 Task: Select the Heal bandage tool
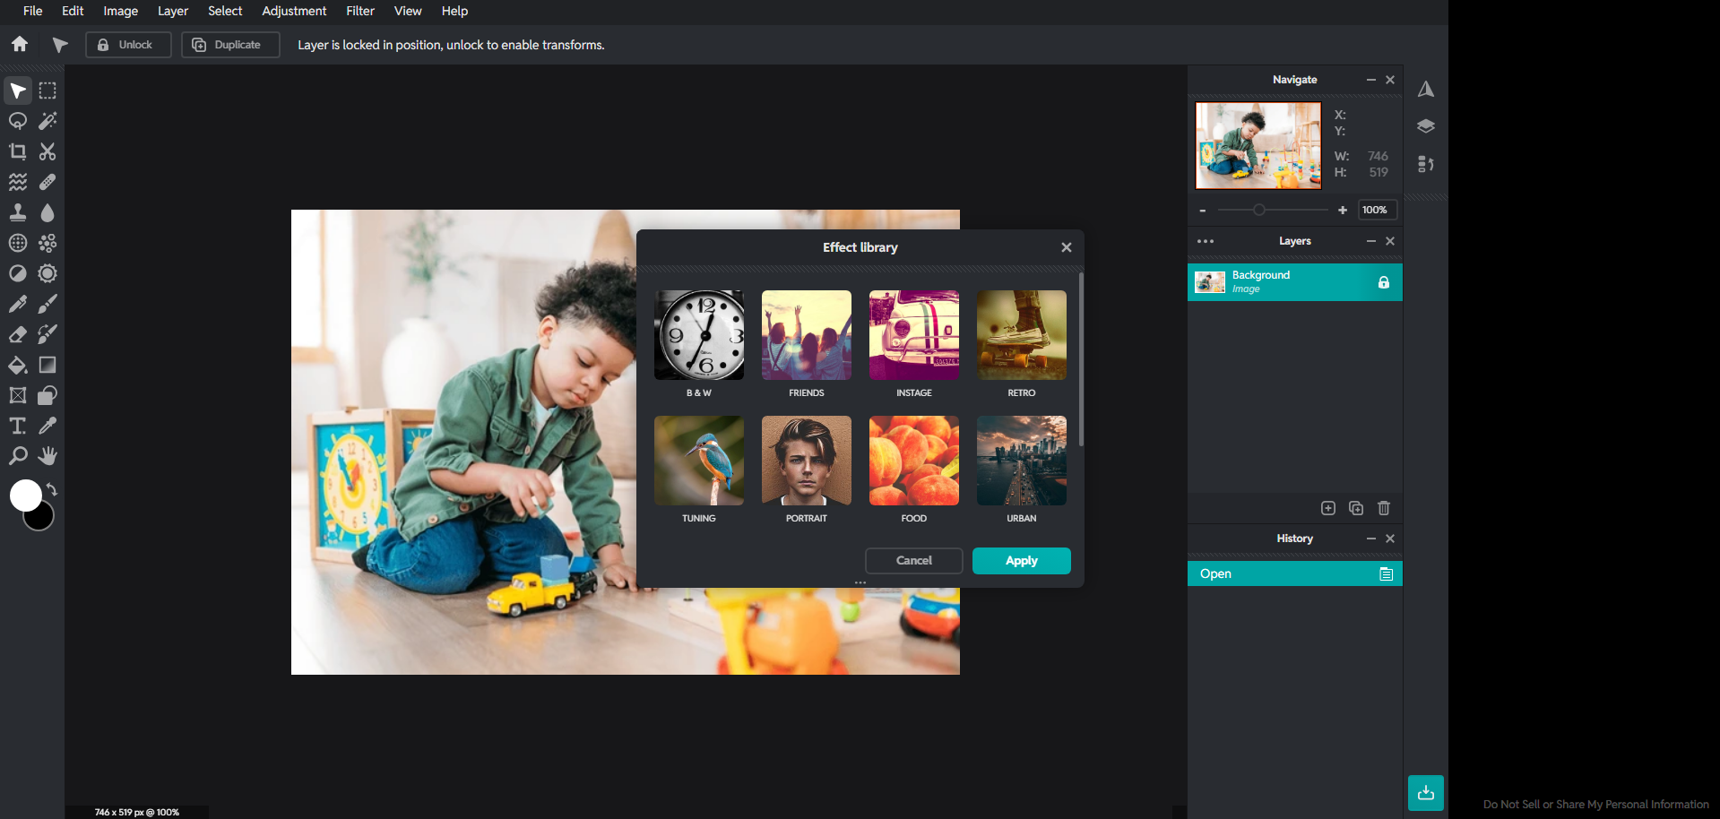tap(48, 182)
